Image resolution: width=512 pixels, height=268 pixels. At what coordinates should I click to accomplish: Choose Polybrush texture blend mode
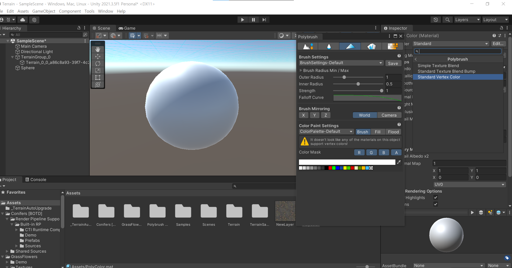pyautogui.click(x=392, y=46)
